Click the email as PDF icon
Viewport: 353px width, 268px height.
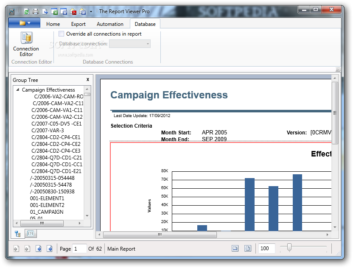pos(73,11)
